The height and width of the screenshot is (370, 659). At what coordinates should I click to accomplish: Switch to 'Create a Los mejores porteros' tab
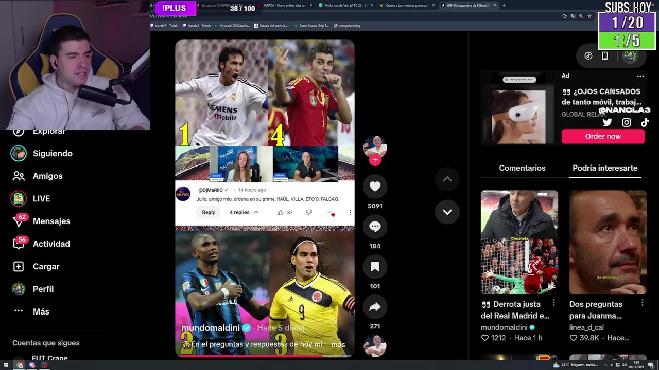coord(407,5)
